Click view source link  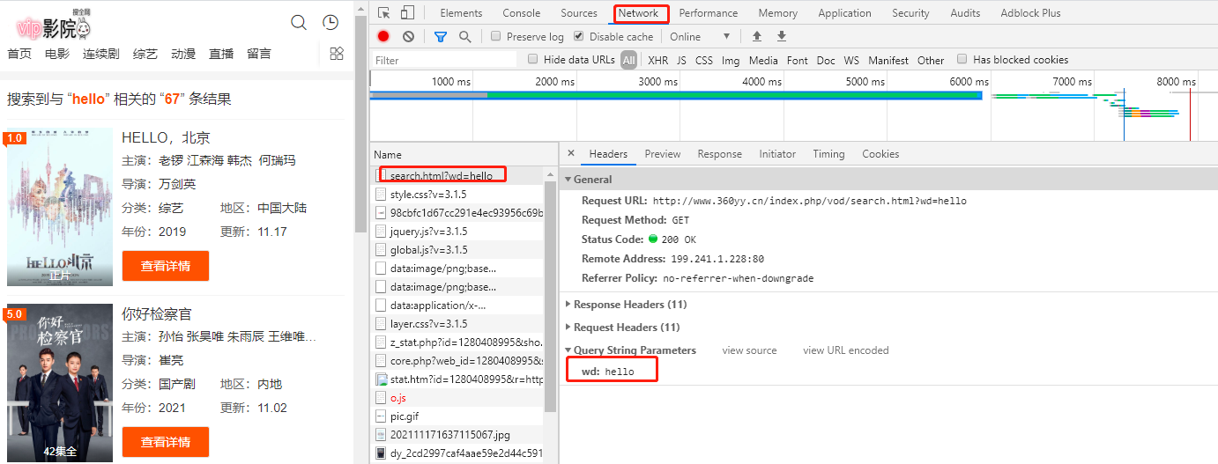click(x=749, y=350)
